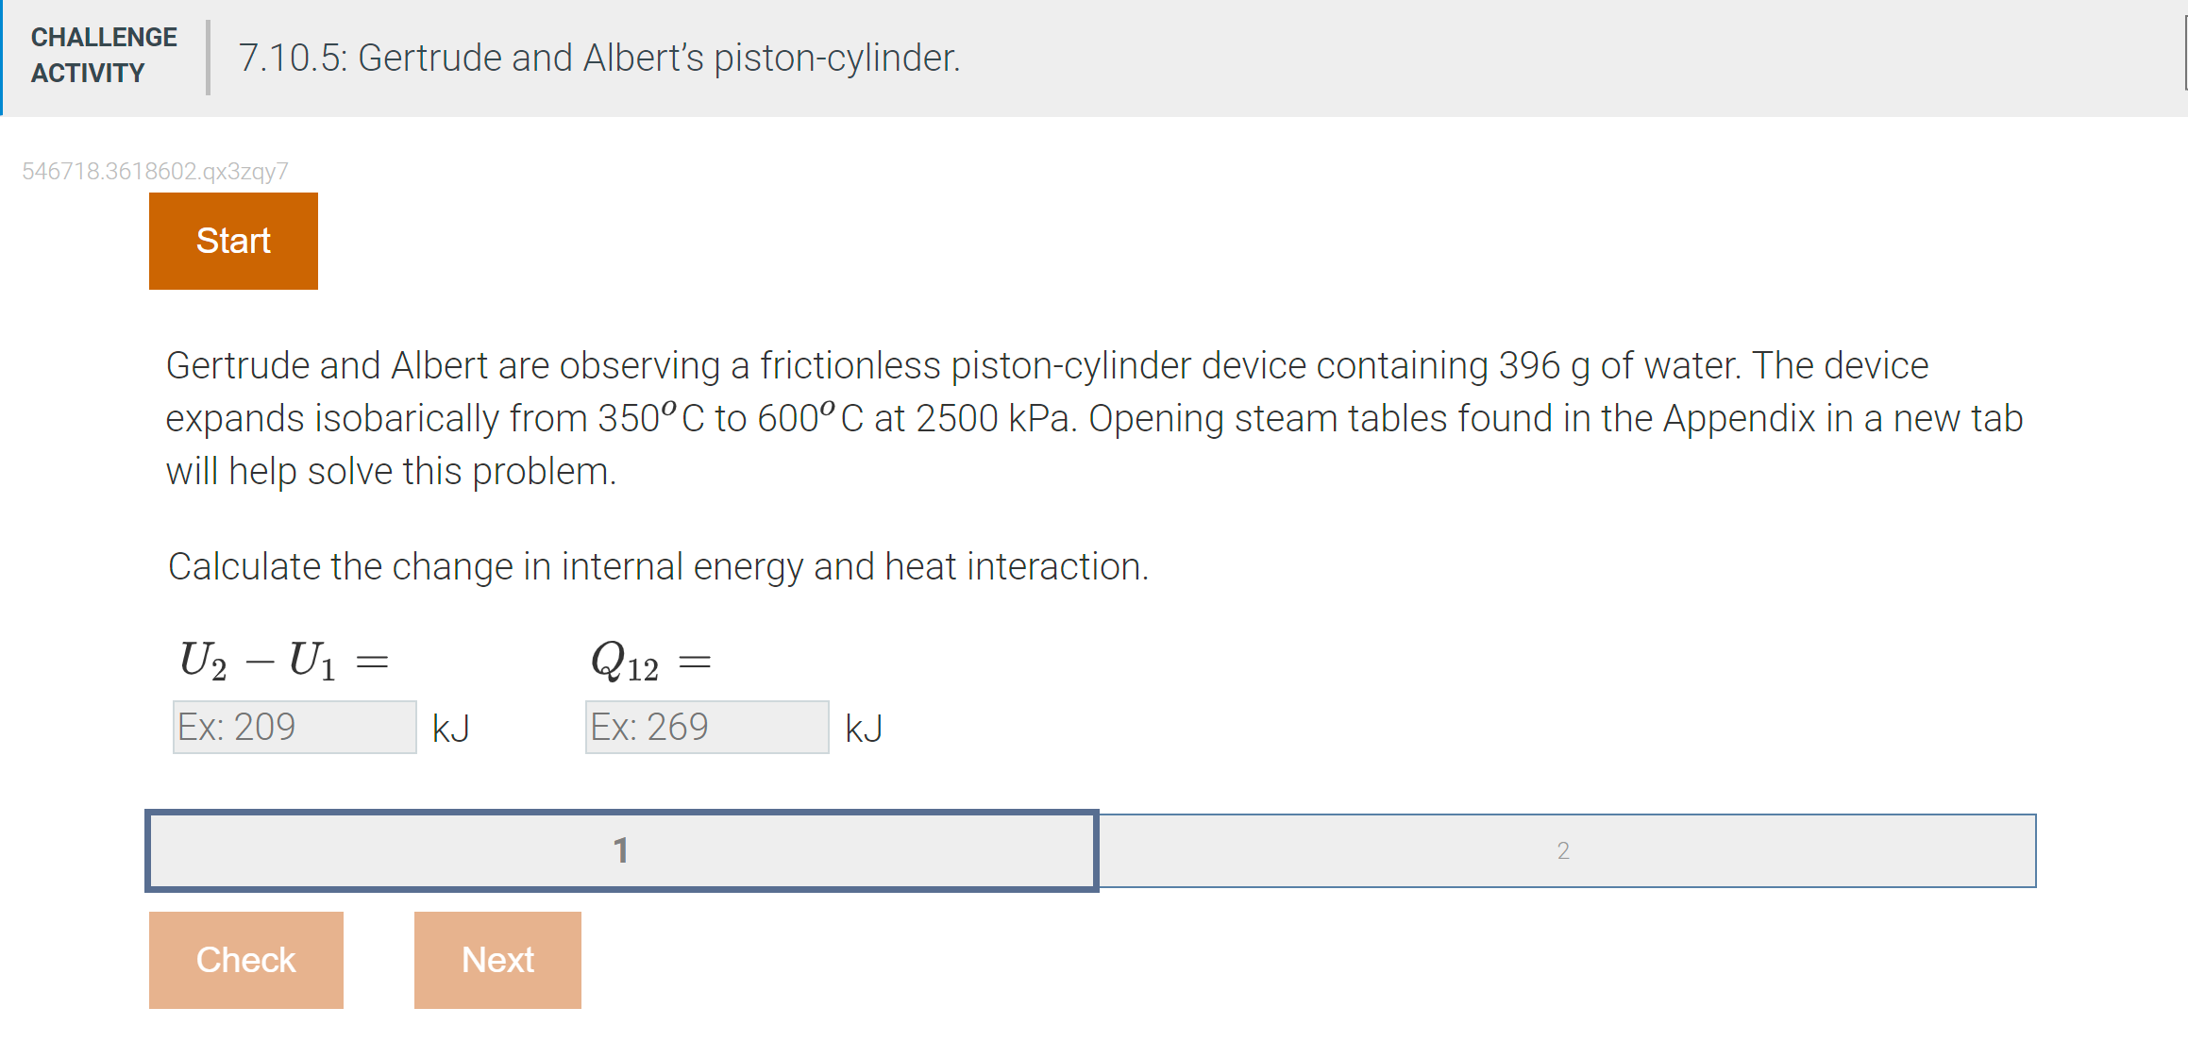
Task: Click the "Calculate the change in internal energy" instruction
Action: click(x=658, y=566)
